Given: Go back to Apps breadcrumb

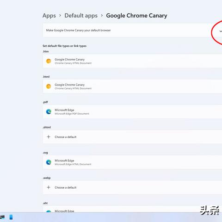Looking at the screenshot, I should [x=49, y=16].
